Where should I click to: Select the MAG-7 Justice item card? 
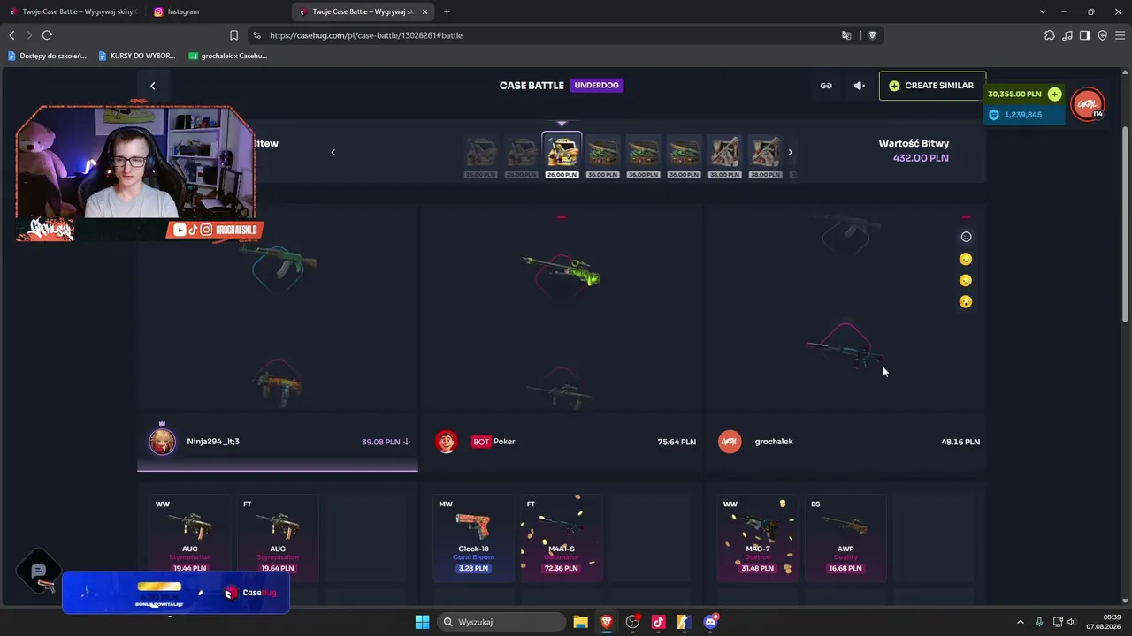point(758,539)
